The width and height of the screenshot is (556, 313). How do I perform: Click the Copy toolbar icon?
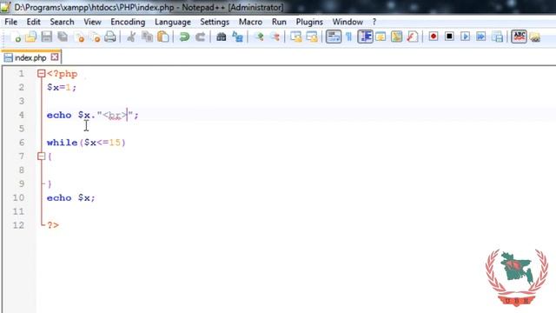point(147,37)
